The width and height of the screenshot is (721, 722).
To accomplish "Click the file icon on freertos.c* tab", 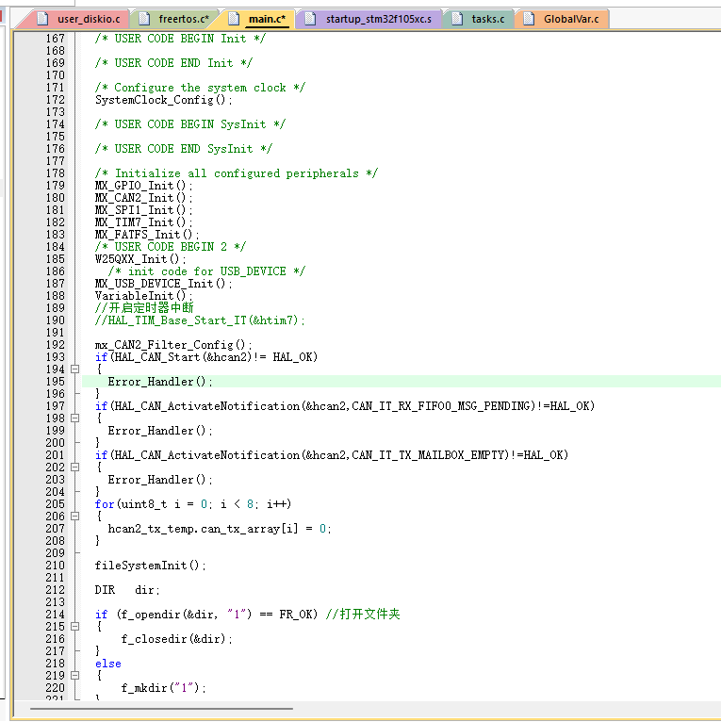I will [x=144, y=19].
